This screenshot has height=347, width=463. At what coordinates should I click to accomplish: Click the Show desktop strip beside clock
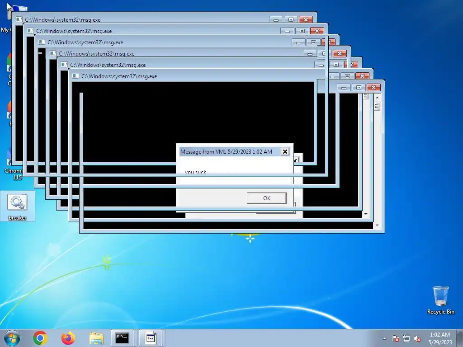click(x=460, y=338)
